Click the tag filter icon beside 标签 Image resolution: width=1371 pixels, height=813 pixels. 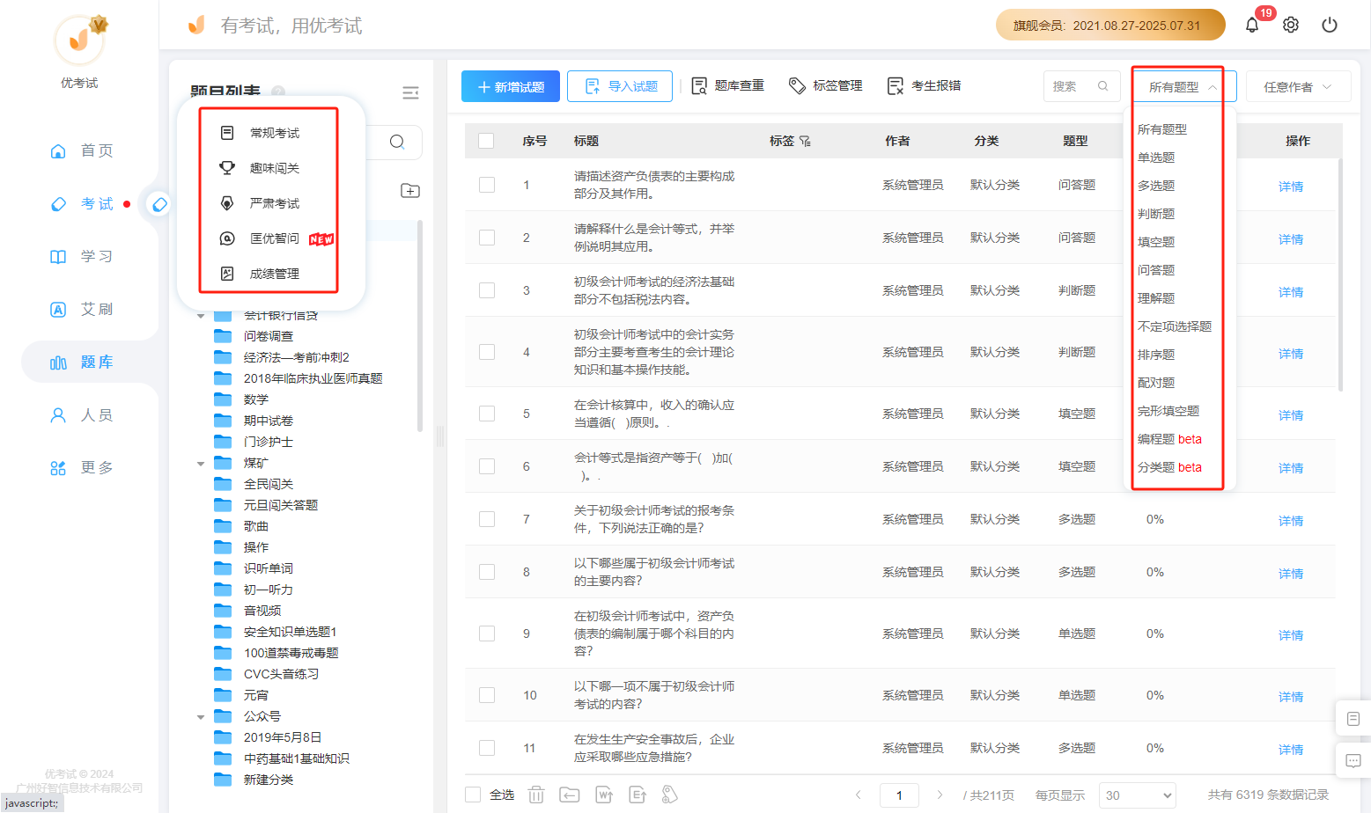click(805, 141)
